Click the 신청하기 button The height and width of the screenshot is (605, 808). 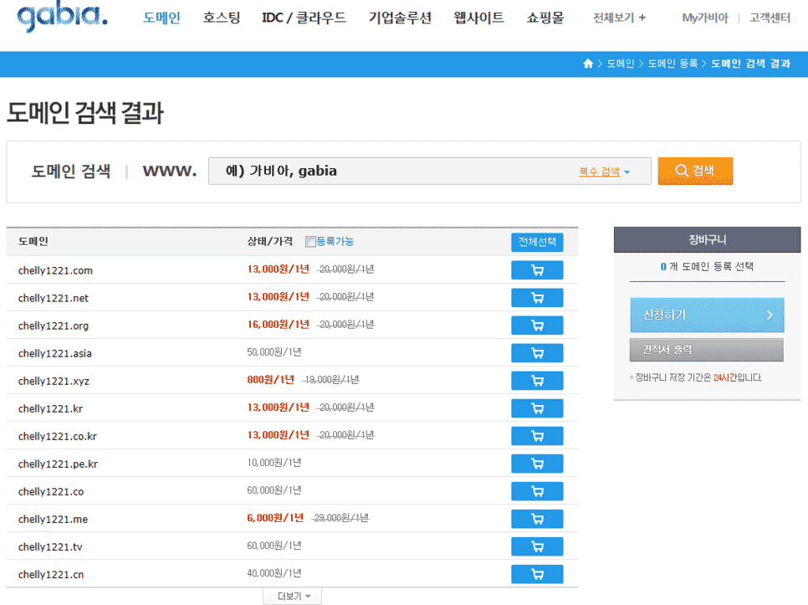[x=707, y=315]
